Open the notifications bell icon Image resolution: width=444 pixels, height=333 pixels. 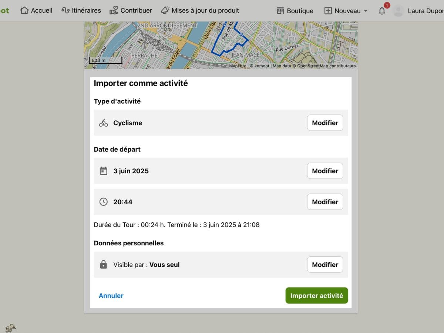point(382,11)
